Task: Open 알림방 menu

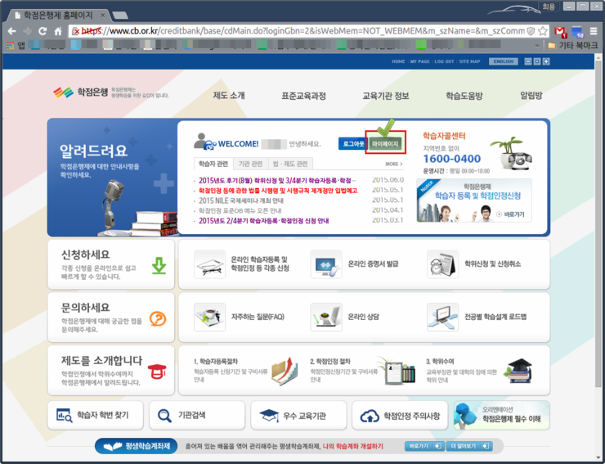Action: click(x=531, y=96)
